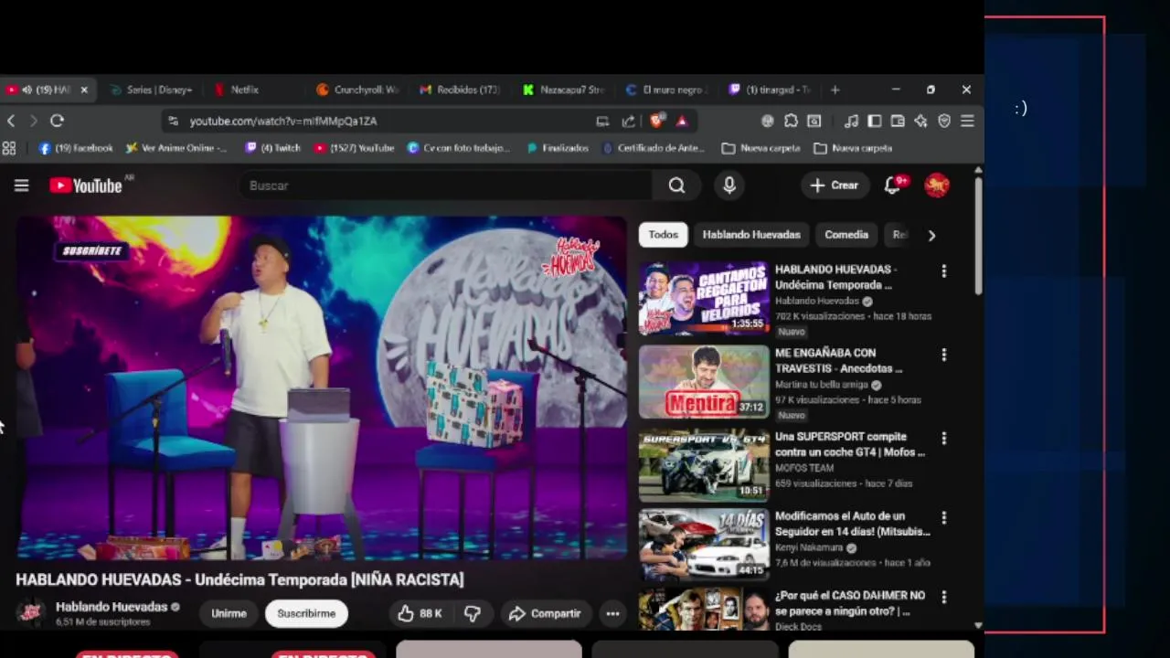Open the Brave Rewards triangle icon

[682, 121]
